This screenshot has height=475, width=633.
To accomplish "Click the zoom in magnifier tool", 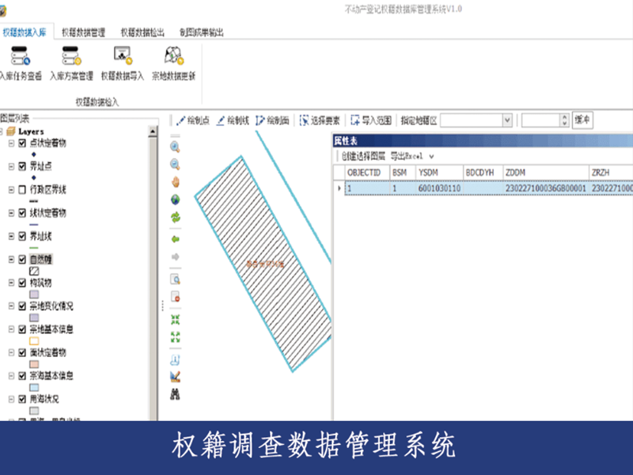I will point(175,147).
